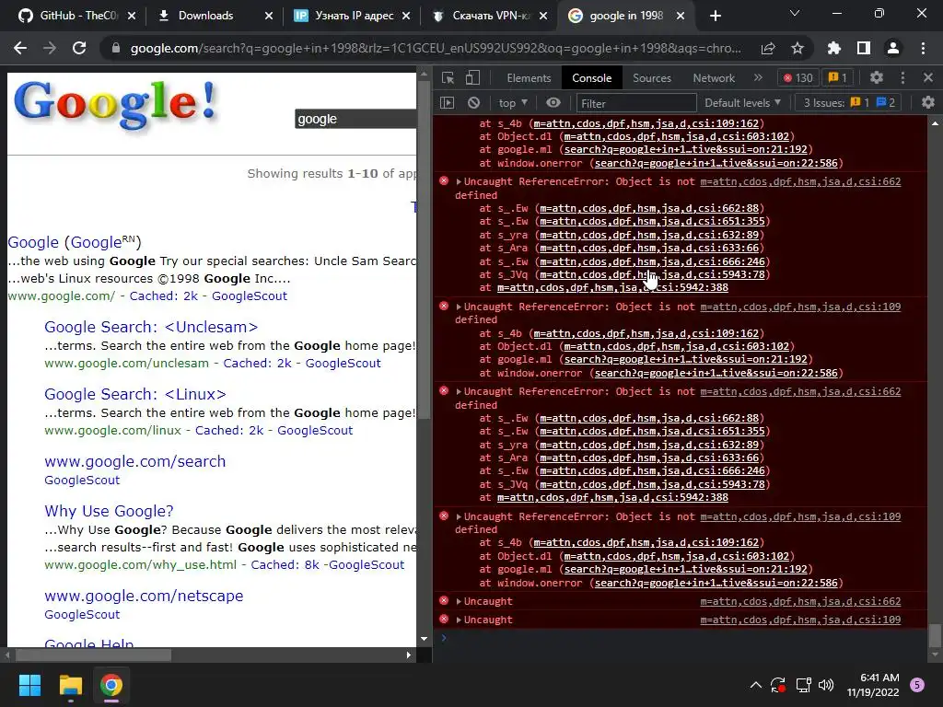Close the Узнать IP адрес tab
This screenshot has height=707, width=943.
click(x=406, y=16)
